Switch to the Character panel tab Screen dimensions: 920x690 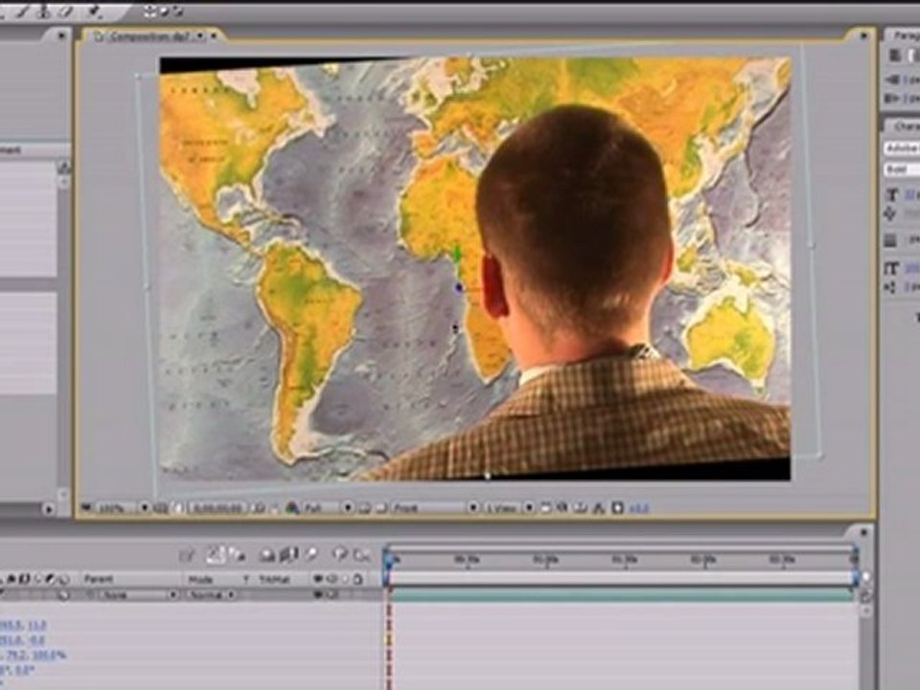point(906,126)
